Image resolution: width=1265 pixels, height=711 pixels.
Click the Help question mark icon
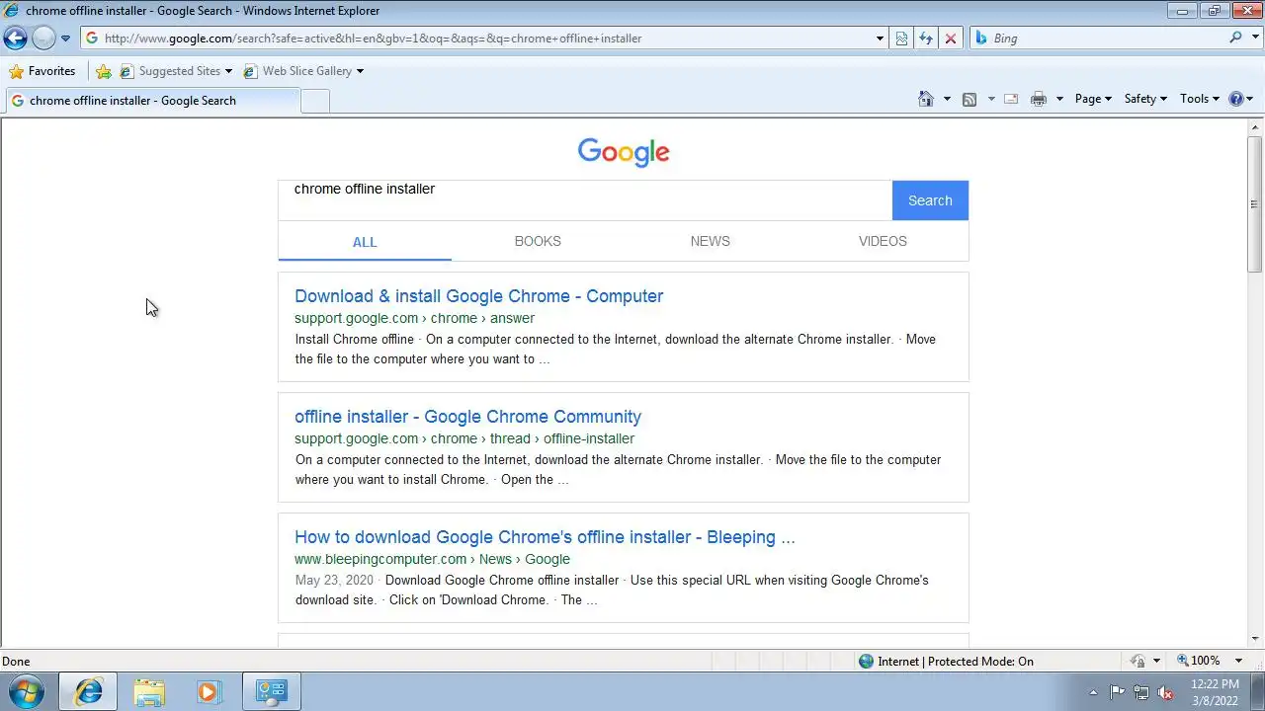[x=1235, y=99]
